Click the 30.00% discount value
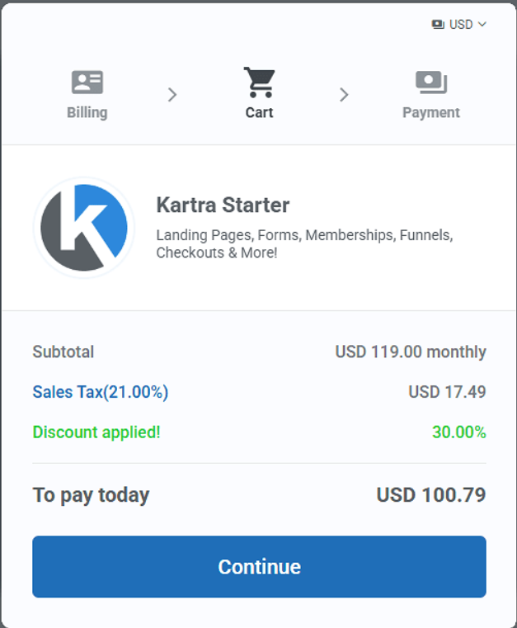 (458, 432)
